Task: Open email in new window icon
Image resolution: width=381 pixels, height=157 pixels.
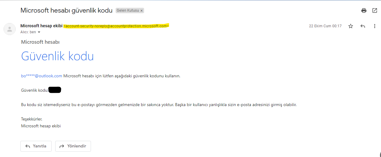Action: coord(375,10)
